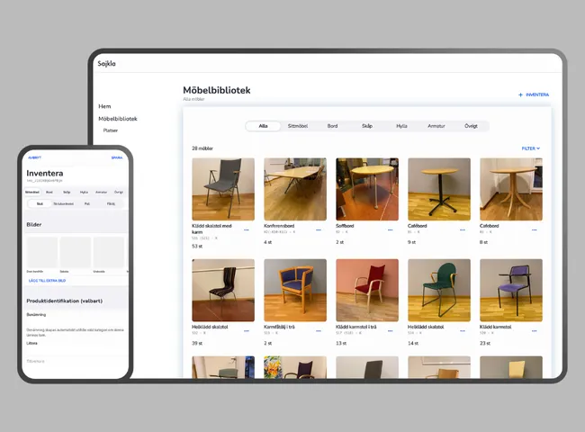Open the Konferensbord photo
Viewport: 585px width, 432px height.
[x=295, y=189]
